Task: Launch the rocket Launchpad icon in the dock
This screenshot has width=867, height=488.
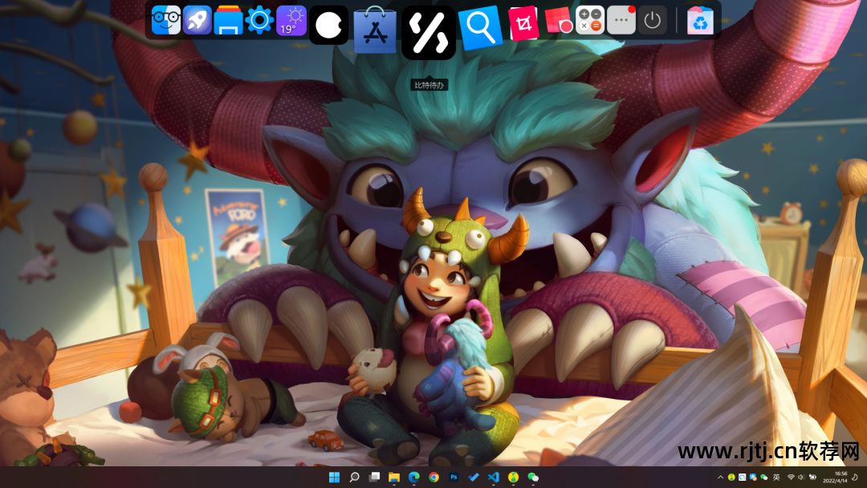Action: click(197, 20)
